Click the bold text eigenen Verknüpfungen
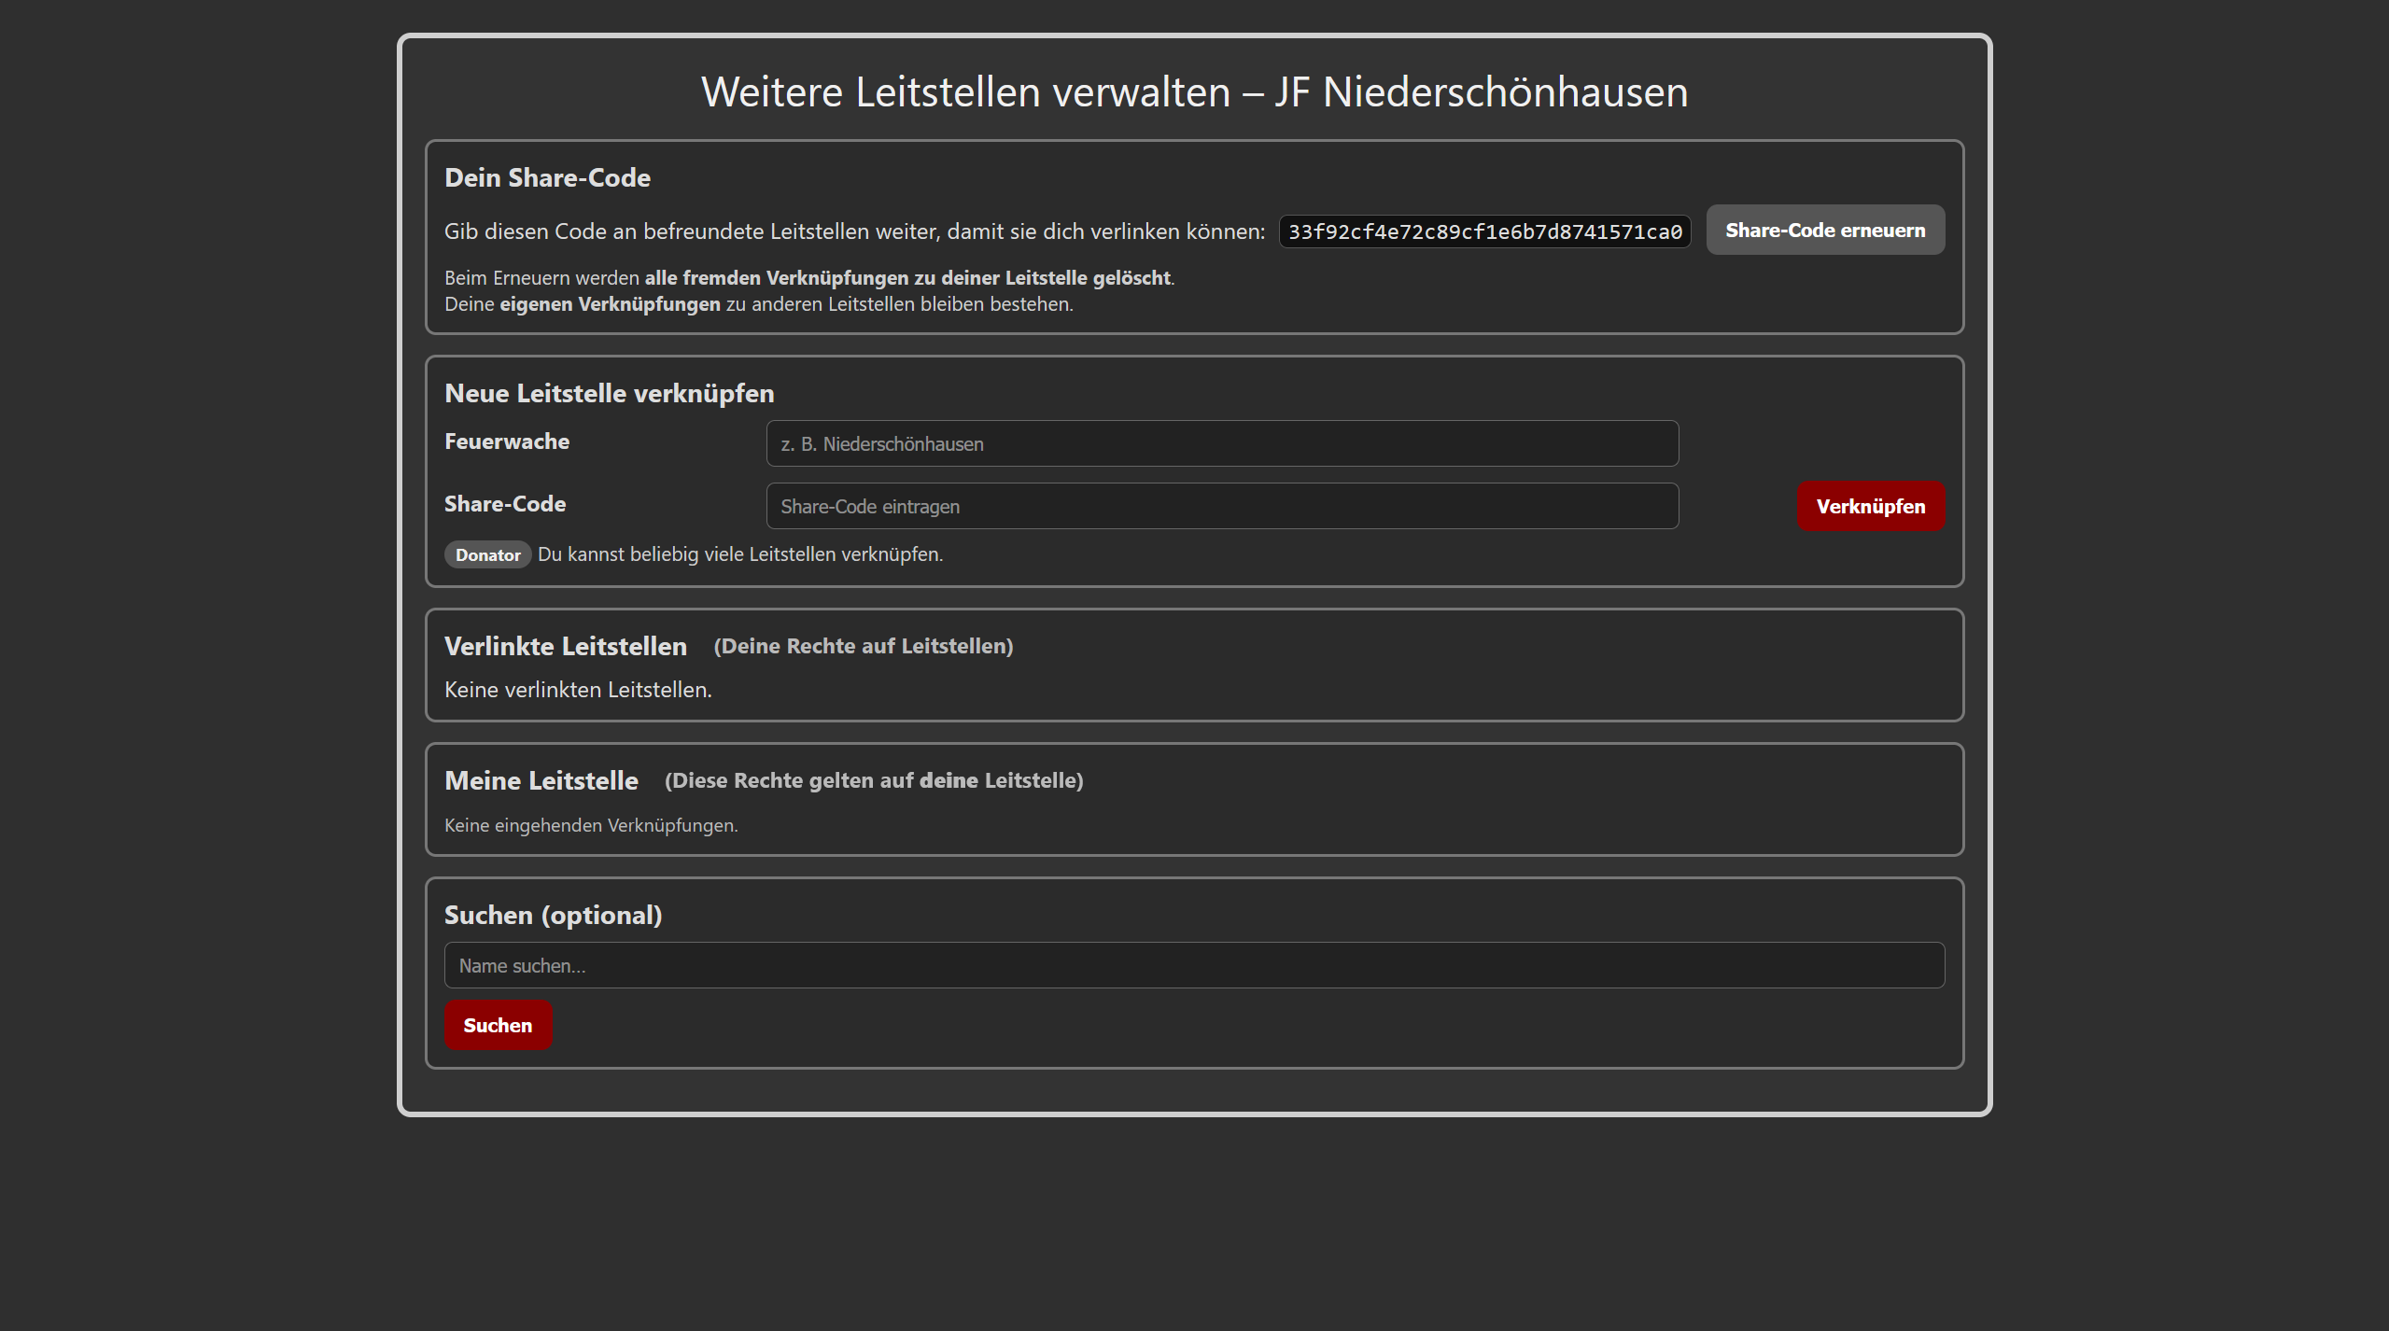The width and height of the screenshot is (2389, 1331). tap(610, 304)
